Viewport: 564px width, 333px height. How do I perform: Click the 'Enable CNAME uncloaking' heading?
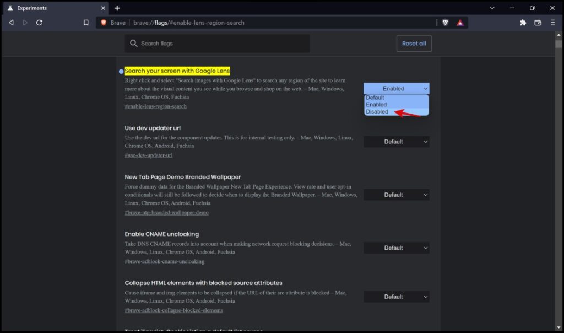(x=162, y=234)
